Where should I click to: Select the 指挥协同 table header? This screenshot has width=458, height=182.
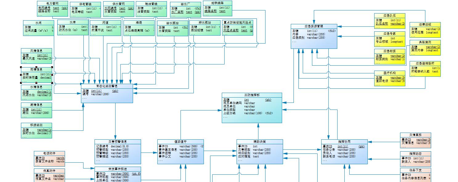click(x=344, y=142)
